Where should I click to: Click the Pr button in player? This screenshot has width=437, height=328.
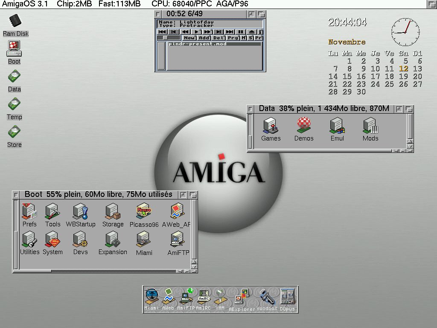[x=259, y=38]
